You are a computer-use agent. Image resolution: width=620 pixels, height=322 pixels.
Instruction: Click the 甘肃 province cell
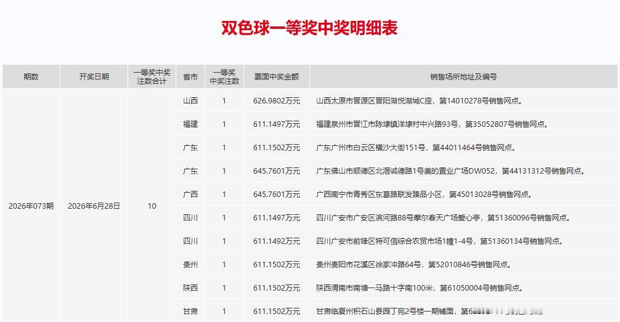(190, 312)
